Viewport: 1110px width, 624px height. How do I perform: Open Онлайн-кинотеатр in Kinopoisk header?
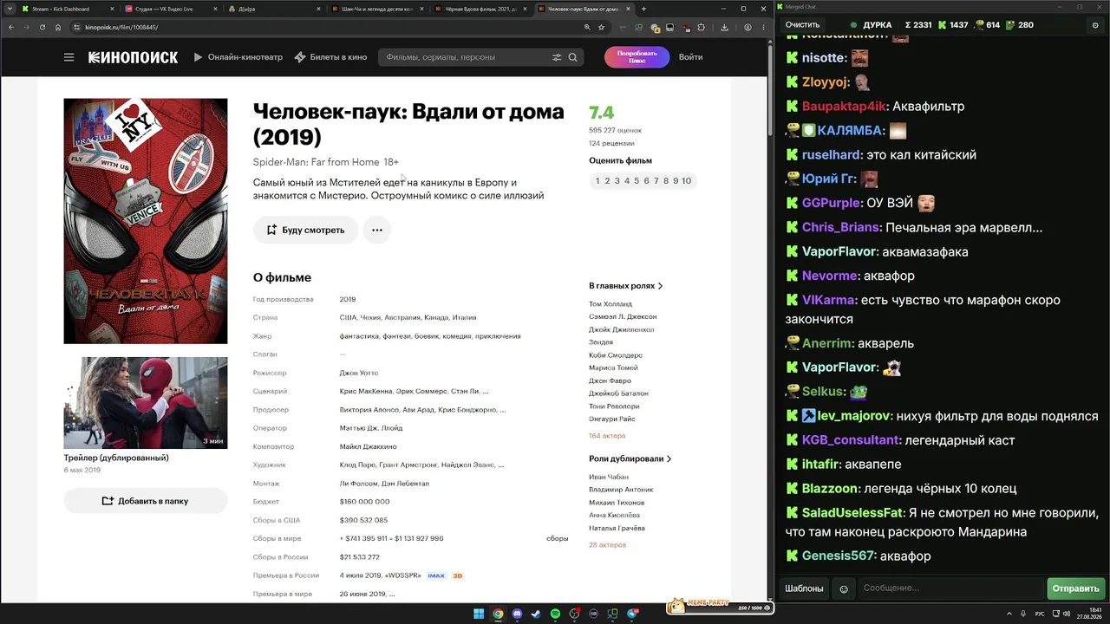pos(238,57)
